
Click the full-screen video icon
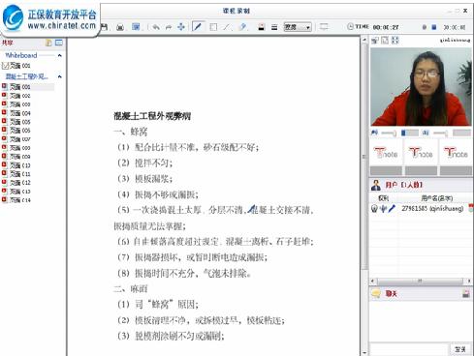[395, 41]
